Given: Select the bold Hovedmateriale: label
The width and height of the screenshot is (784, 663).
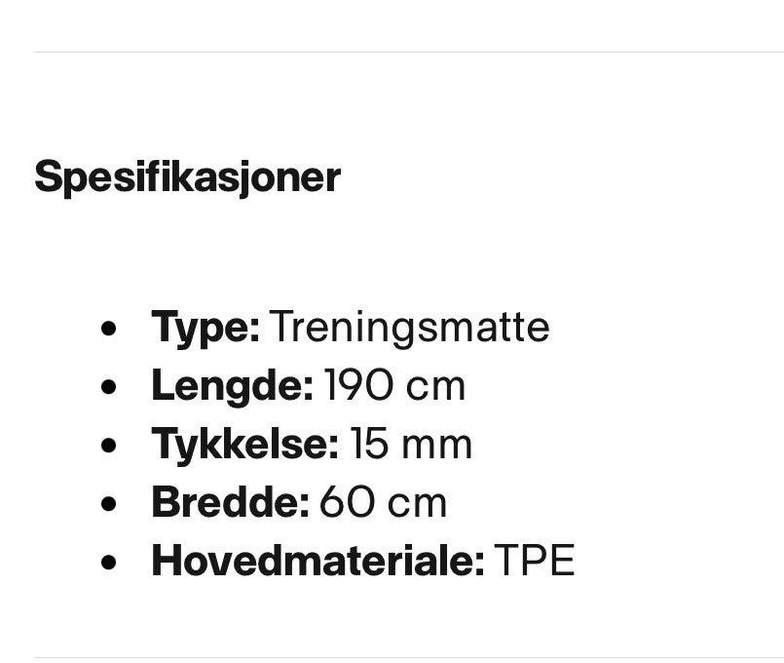Looking at the screenshot, I should click(318, 562).
